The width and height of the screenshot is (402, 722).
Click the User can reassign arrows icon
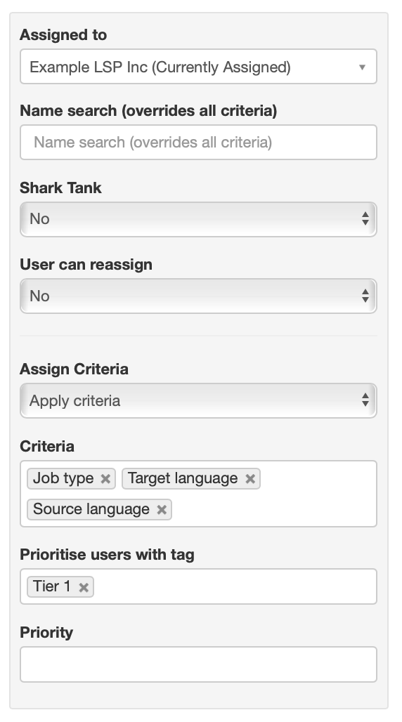tap(365, 296)
